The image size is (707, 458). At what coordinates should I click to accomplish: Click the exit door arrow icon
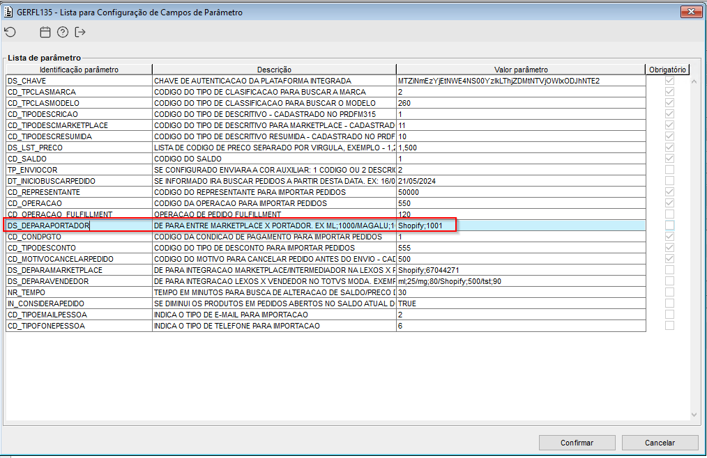coord(80,32)
